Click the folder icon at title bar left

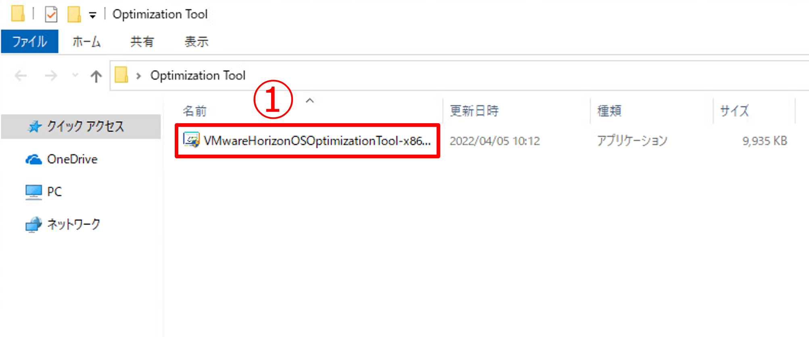pyautogui.click(x=18, y=14)
